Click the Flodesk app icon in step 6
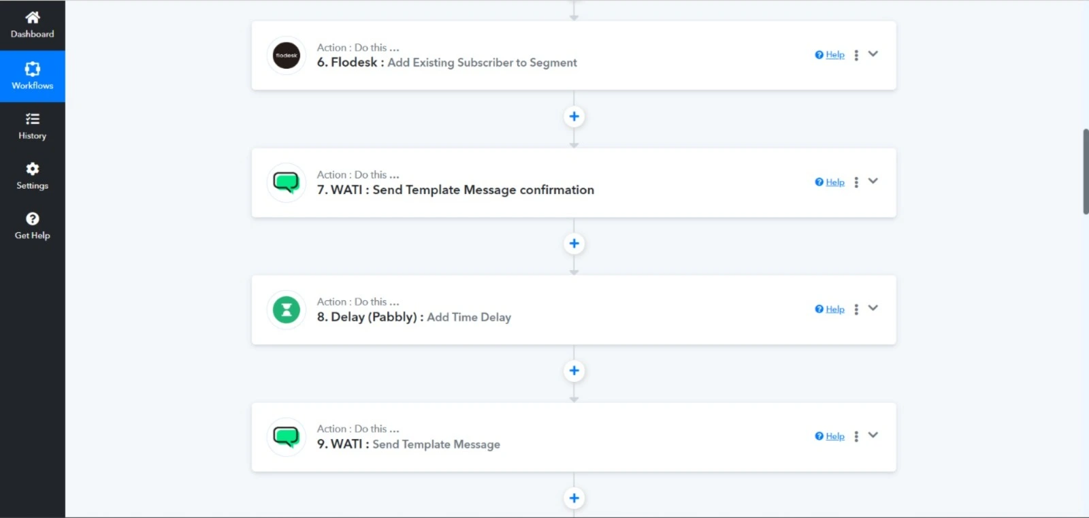1089x518 pixels. [286, 55]
